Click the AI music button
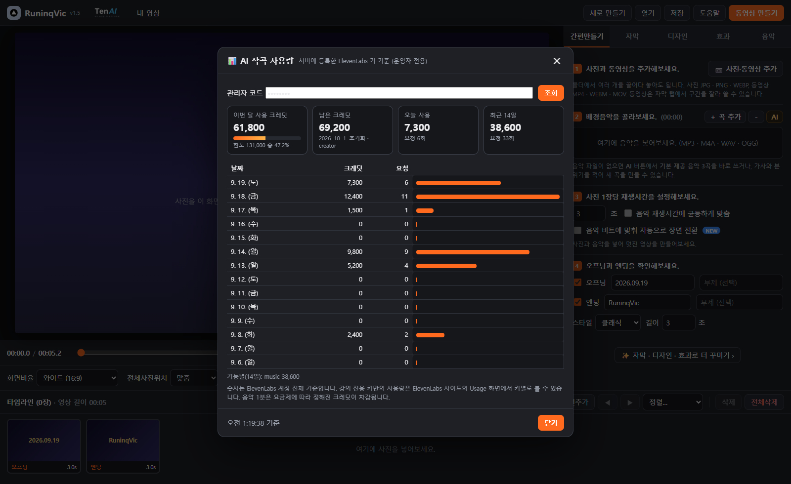The image size is (791, 484). pyautogui.click(x=775, y=117)
